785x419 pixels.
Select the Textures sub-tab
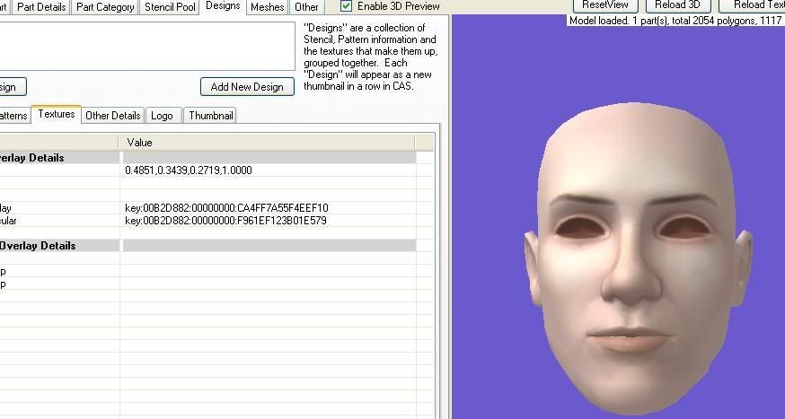(56, 114)
